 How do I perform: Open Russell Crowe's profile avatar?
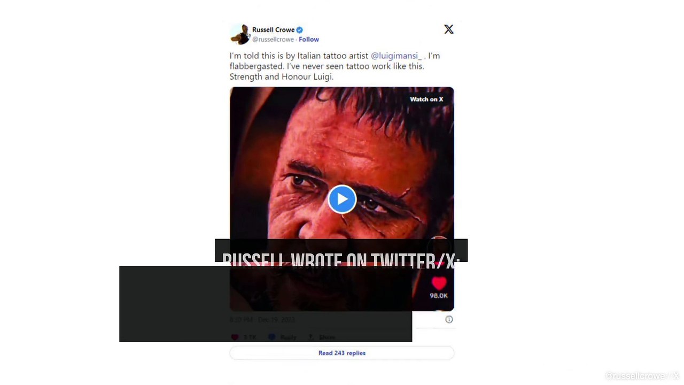pos(239,34)
